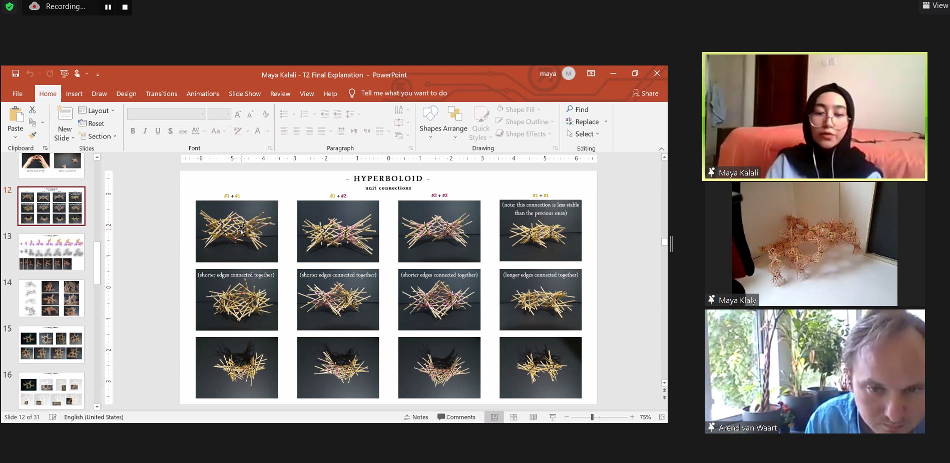Screen dimensions: 950x463
Task: Open the Section dropdown menu
Action: click(x=98, y=136)
